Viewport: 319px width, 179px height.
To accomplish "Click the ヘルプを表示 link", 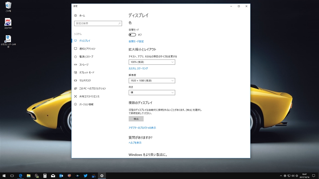I will [135, 143].
